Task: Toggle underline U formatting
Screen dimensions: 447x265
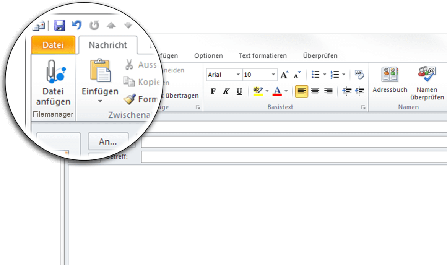Action: tap(239, 91)
